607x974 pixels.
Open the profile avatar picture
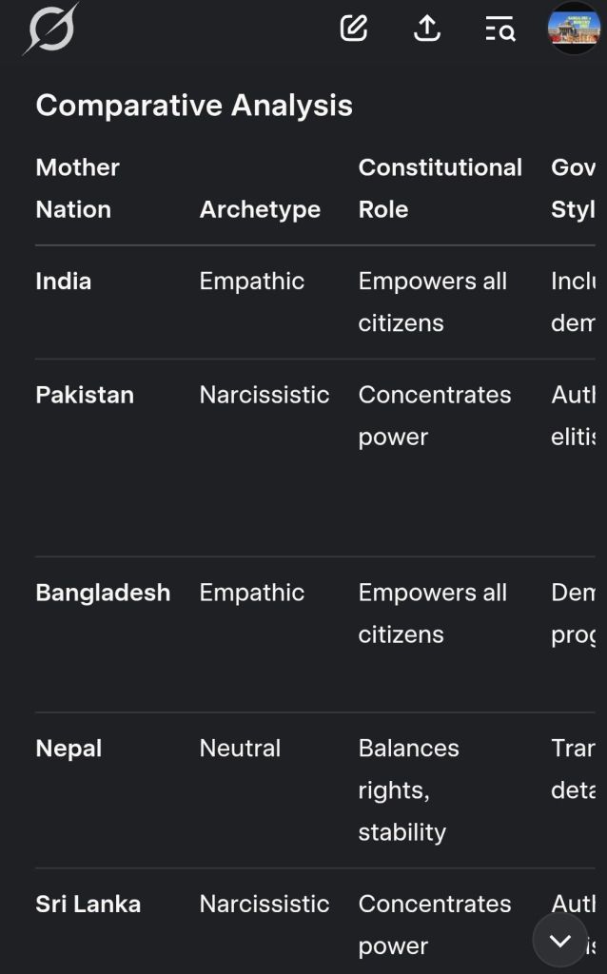click(x=574, y=29)
